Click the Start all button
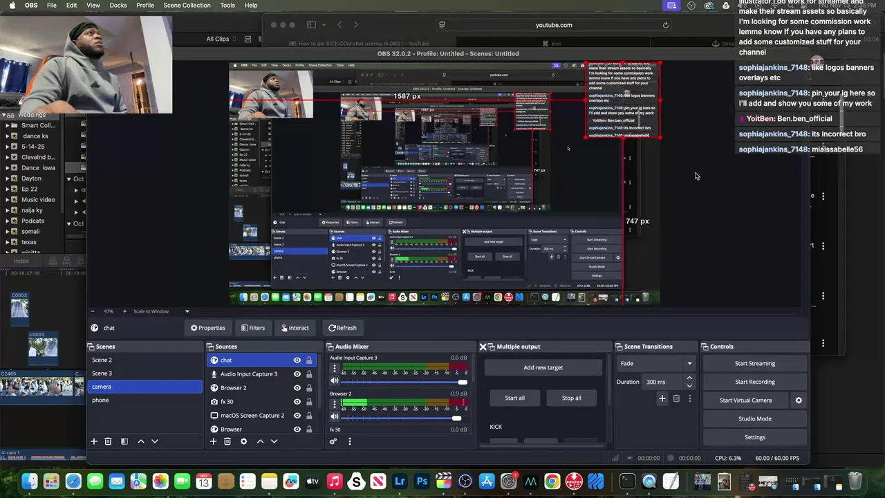Image resolution: width=885 pixels, height=498 pixels. (515, 398)
